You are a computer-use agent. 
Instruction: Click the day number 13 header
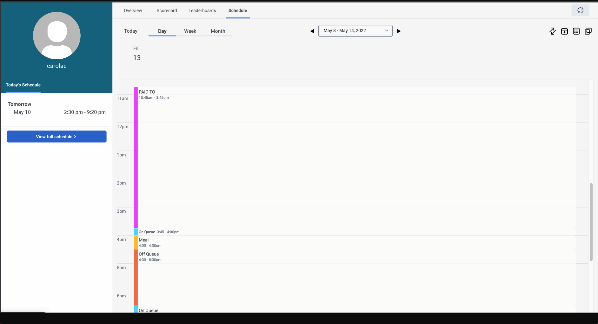click(137, 58)
